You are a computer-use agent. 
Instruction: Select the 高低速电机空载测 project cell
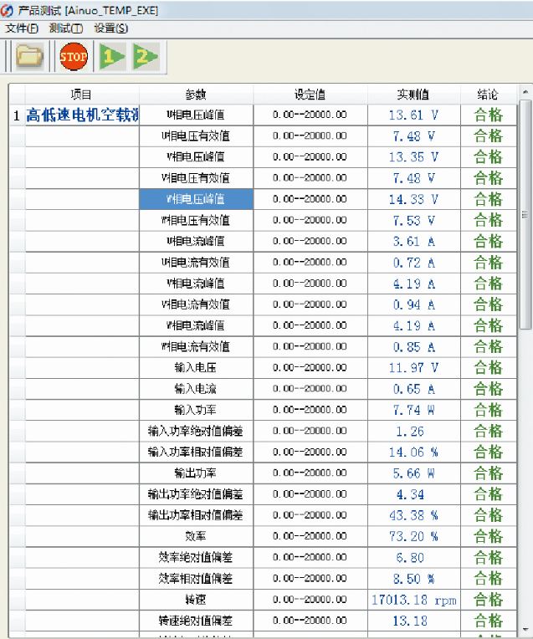coord(82,115)
